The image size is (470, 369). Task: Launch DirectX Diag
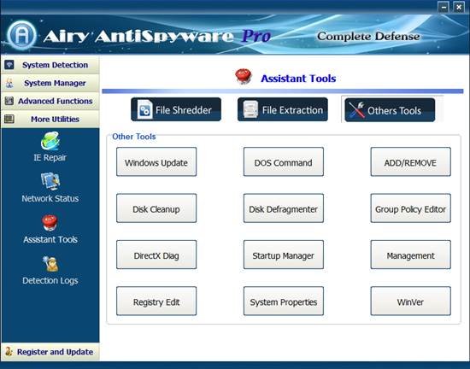point(156,255)
